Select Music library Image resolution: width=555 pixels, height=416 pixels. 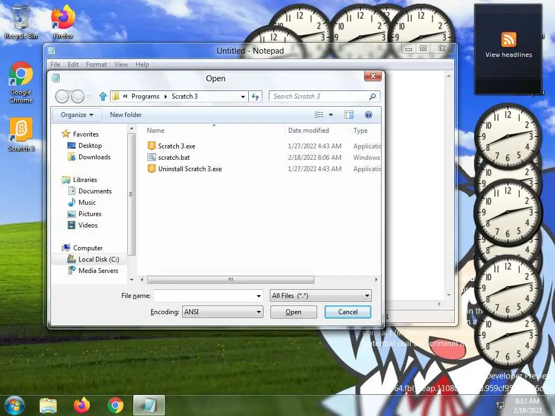87,203
